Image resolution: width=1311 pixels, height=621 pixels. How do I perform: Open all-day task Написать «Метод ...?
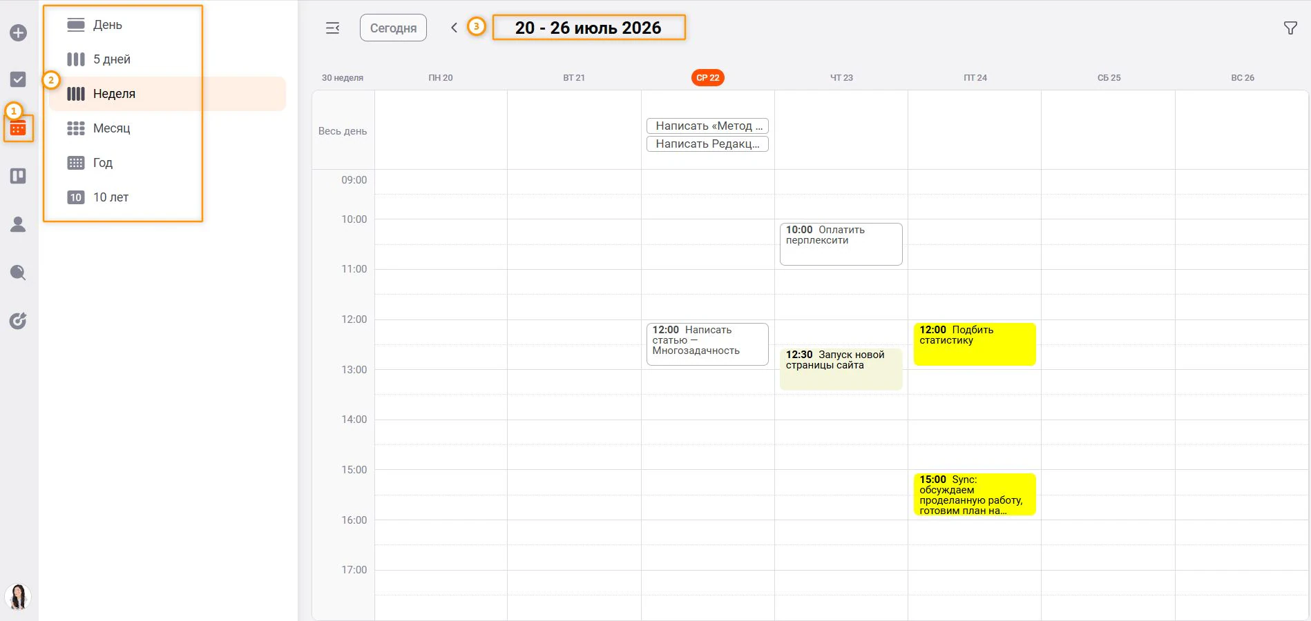click(707, 126)
